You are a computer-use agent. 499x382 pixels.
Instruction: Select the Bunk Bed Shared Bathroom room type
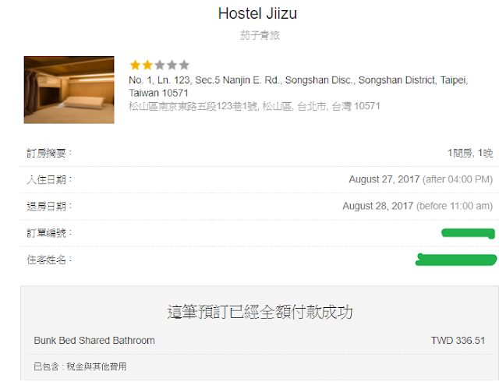(94, 341)
